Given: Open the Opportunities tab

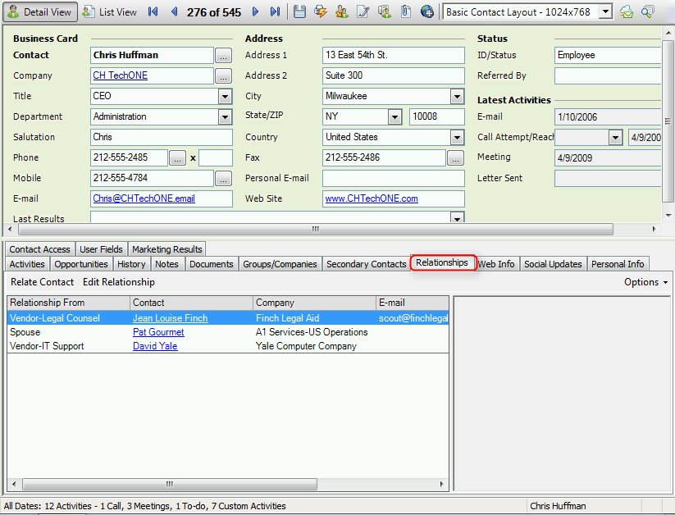Looking at the screenshot, I should point(81,264).
